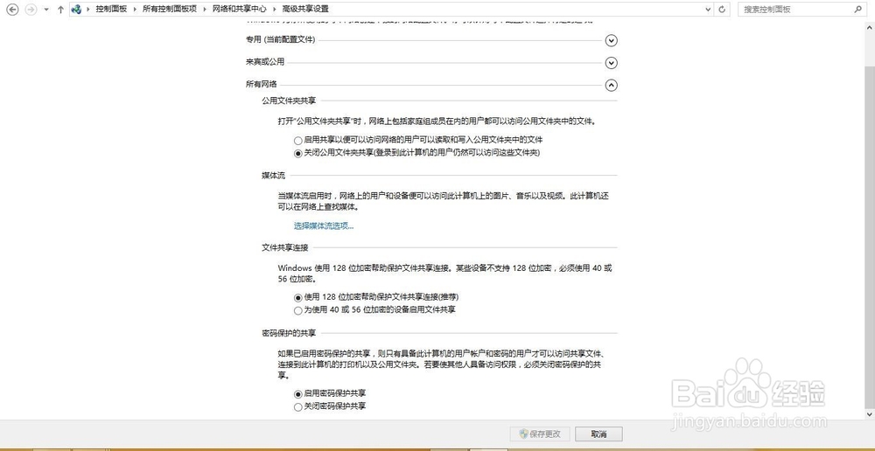This screenshot has height=451, width=875.
Task: Open 网络和共享中心 breadcrumb
Action: tap(240, 10)
